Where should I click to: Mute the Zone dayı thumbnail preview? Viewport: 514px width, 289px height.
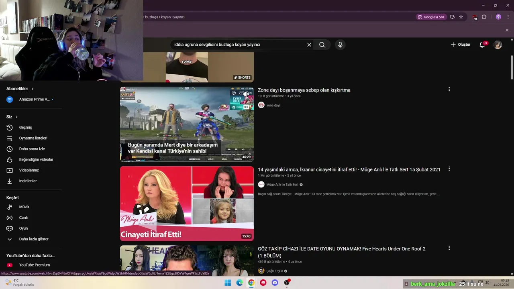(247, 94)
